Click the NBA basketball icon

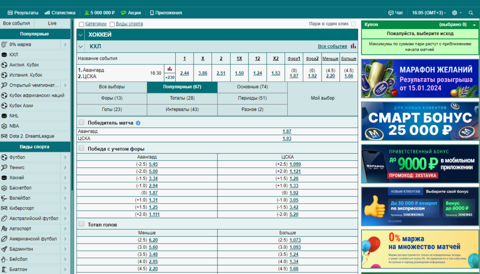pos(4,126)
